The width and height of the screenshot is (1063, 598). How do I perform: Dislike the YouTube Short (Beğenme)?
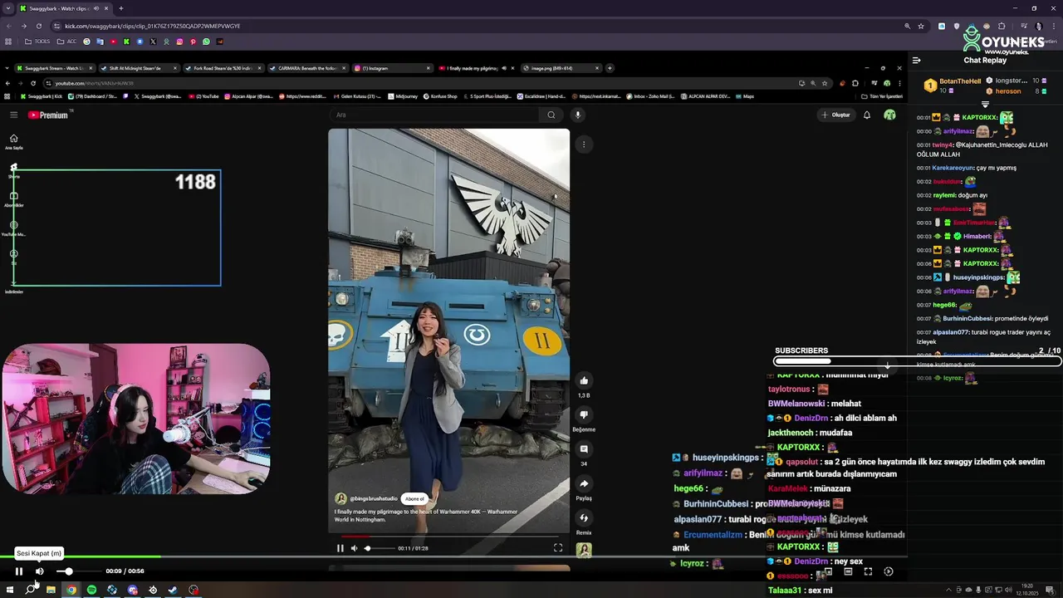pyautogui.click(x=584, y=414)
